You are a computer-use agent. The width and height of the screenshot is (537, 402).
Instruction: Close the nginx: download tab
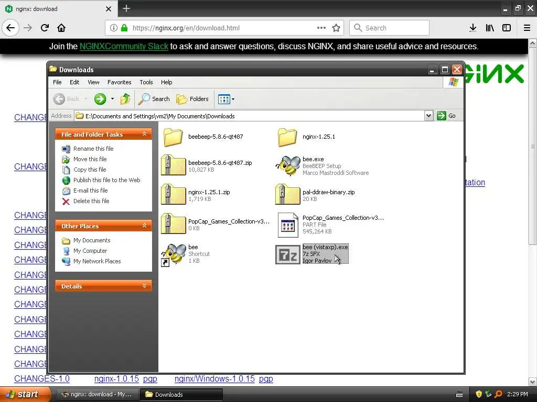tap(109, 9)
